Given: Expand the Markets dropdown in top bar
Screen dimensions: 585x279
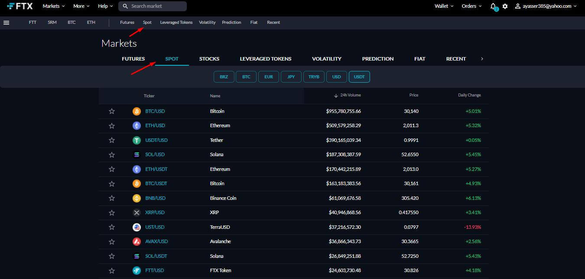Looking at the screenshot, I should (x=54, y=6).
